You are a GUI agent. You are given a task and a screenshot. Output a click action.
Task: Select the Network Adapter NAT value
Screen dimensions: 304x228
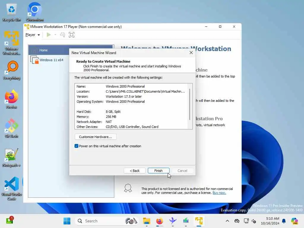109,122
